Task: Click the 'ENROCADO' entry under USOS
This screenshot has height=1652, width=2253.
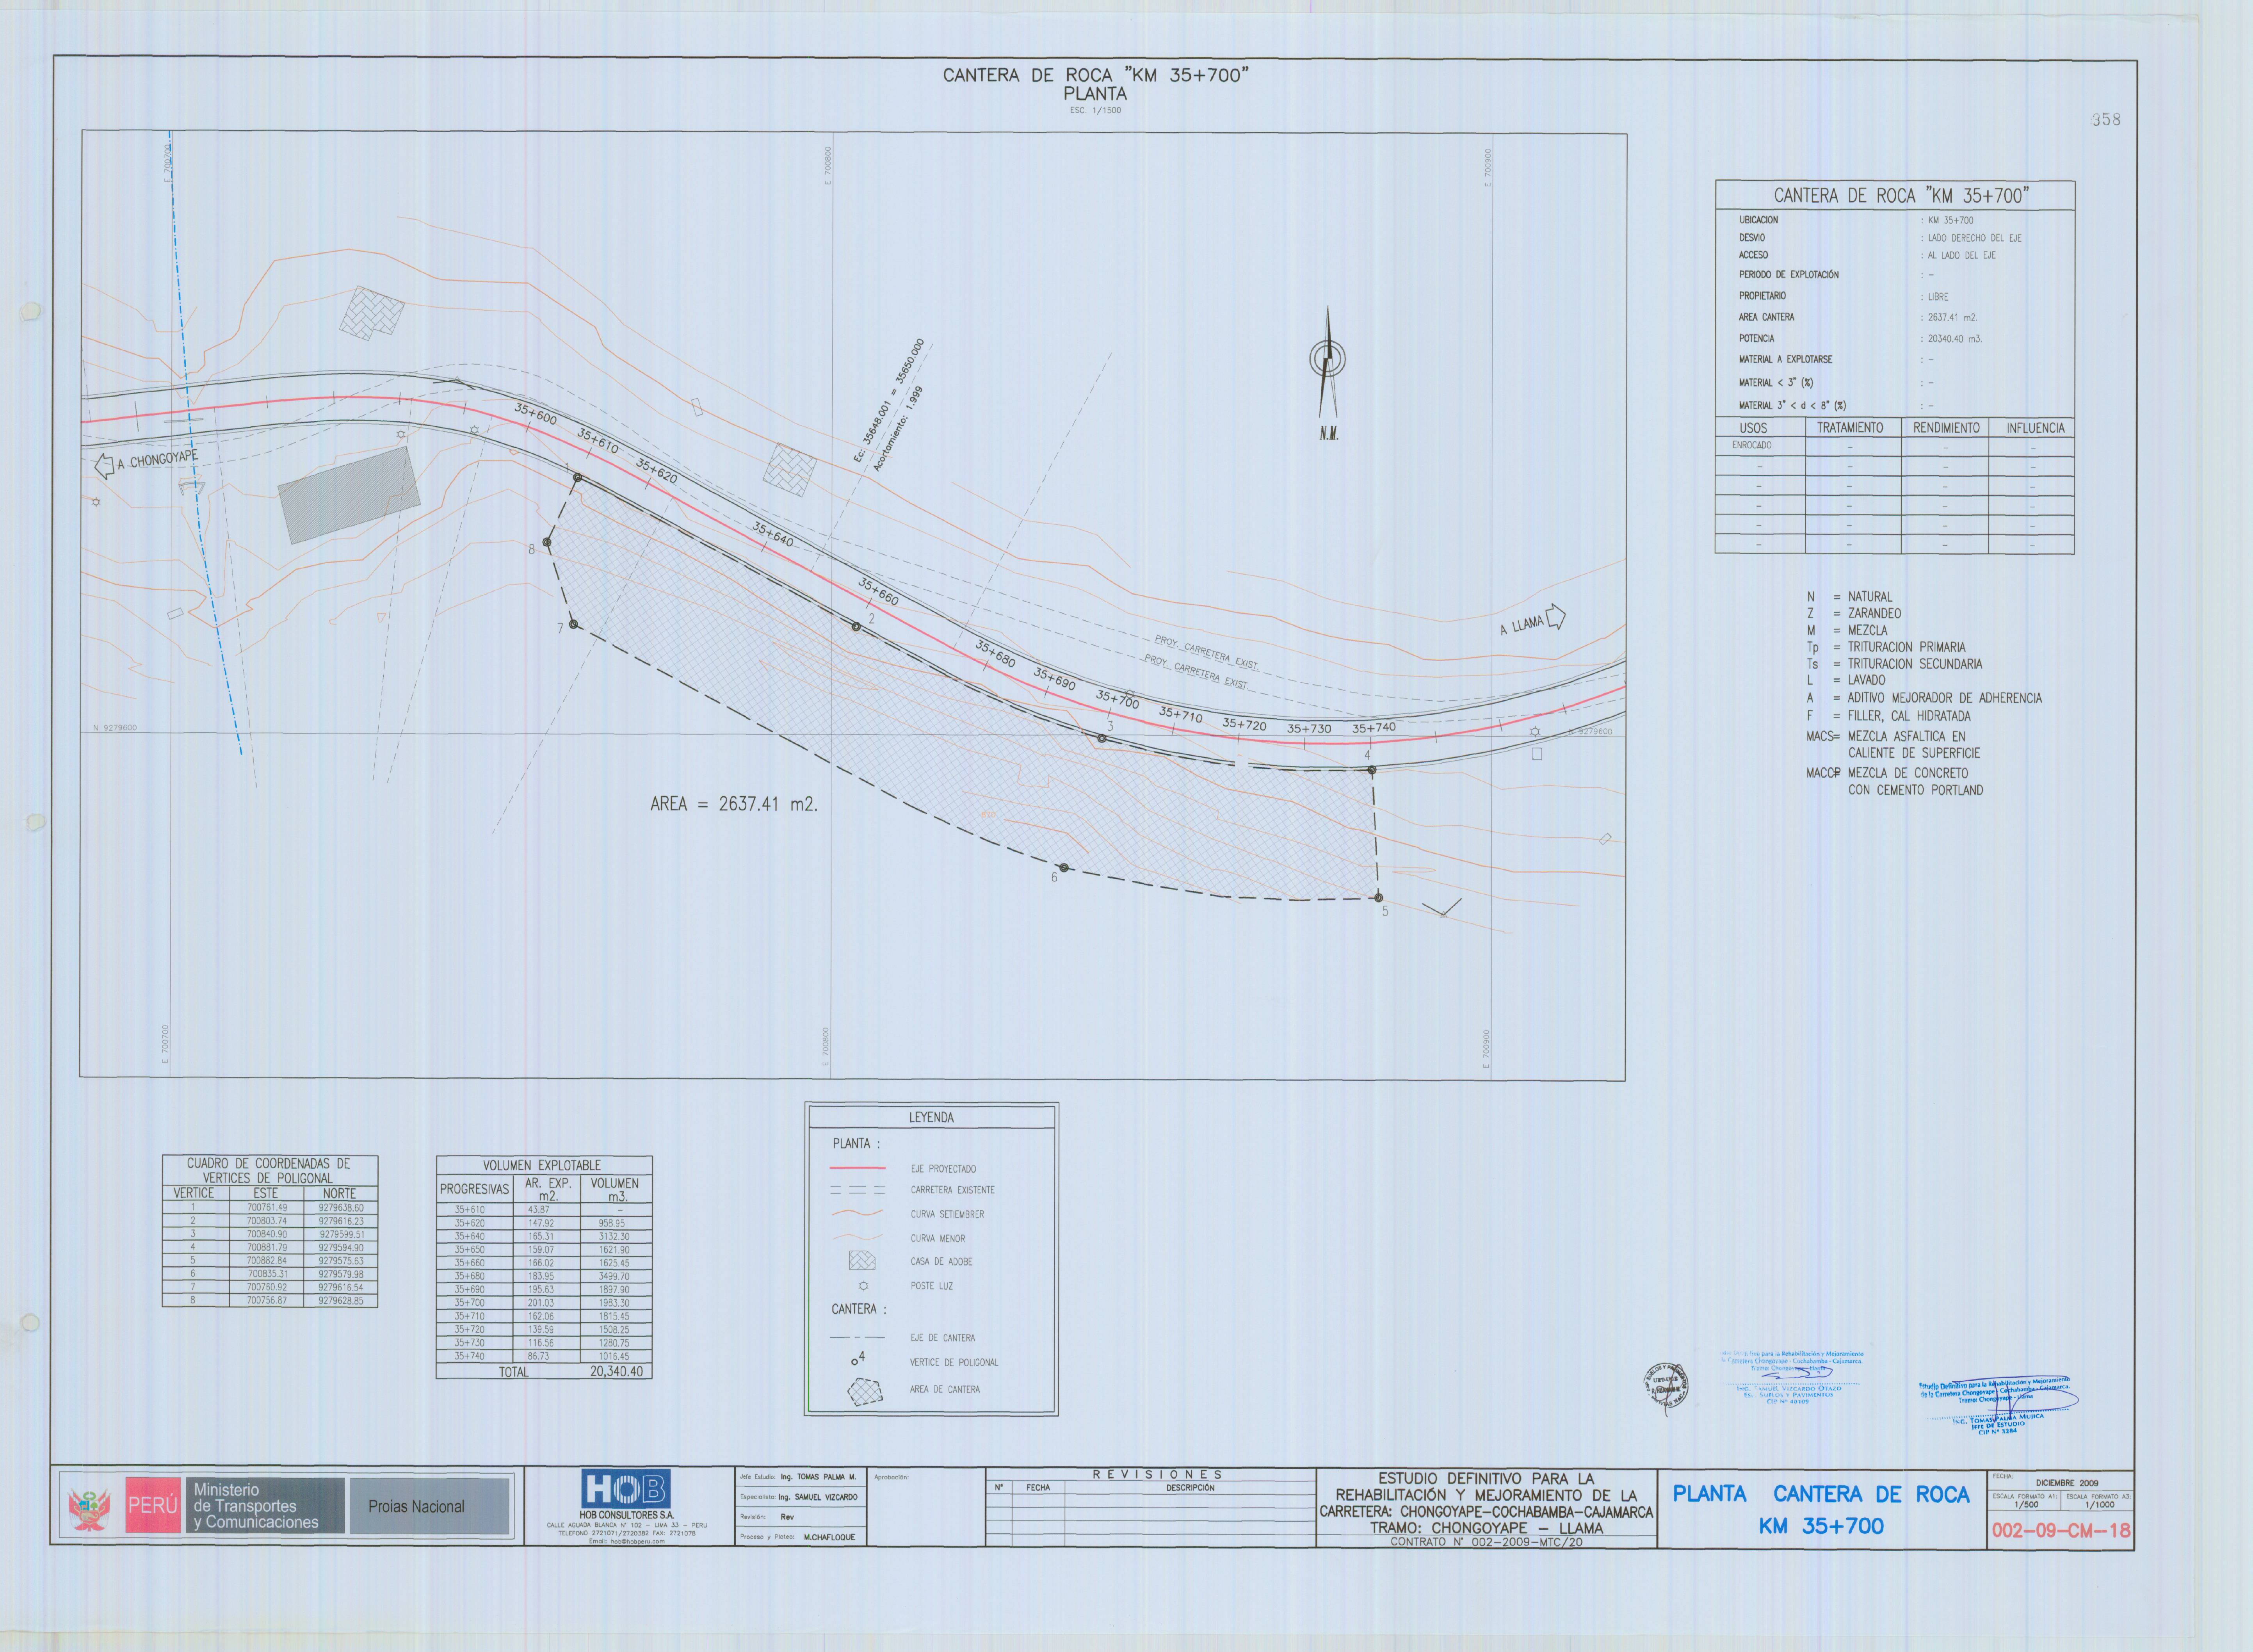Action: [x=1752, y=445]
